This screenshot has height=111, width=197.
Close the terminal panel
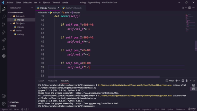(x=194, y=81)
